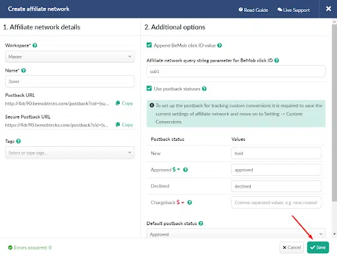The image size is (337, 256).
Task: Click help icon next to Use postback statuses
Action: point(204,89)
